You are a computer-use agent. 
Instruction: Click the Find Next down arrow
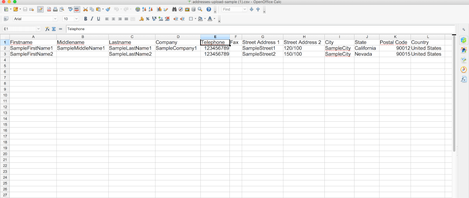(x=251, y=9)
